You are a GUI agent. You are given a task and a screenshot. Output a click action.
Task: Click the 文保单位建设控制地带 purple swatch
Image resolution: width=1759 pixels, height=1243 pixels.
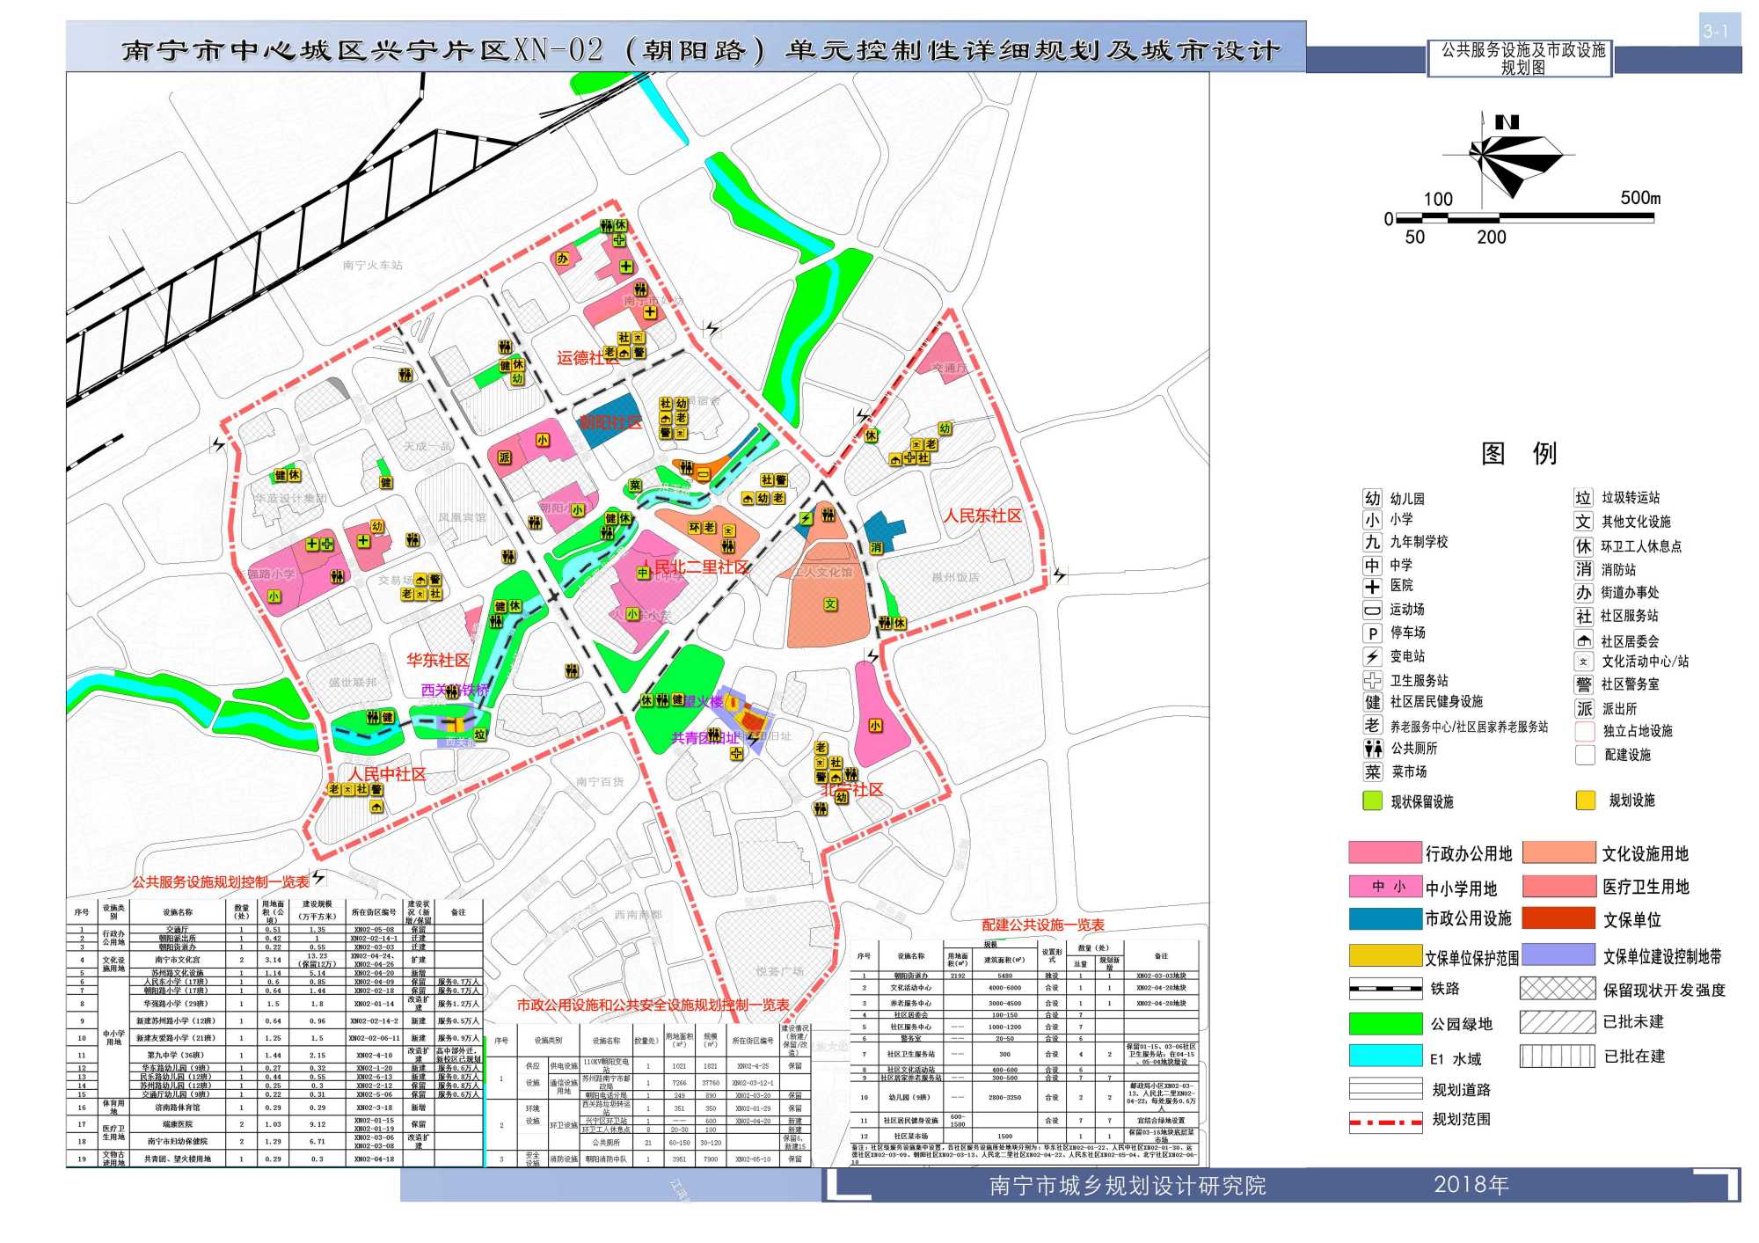click(x=1559, y=954)
